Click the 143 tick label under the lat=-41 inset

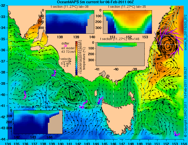pos(33,137)
